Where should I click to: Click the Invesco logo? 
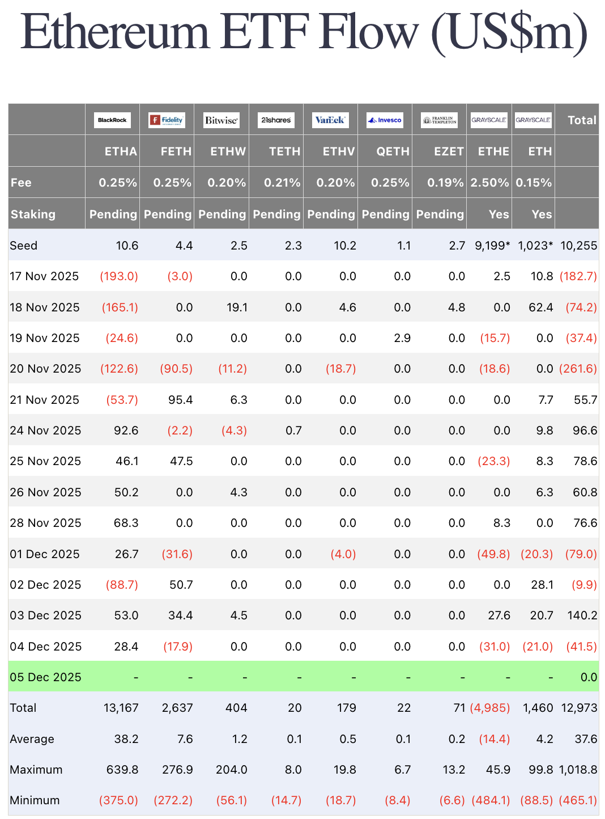coord(385,120)
